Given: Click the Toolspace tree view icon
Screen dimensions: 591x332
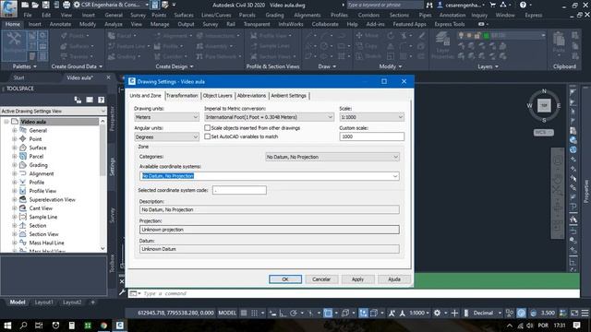Looking at the screenshot, I should pyautogui.click(x=78, y=100).
